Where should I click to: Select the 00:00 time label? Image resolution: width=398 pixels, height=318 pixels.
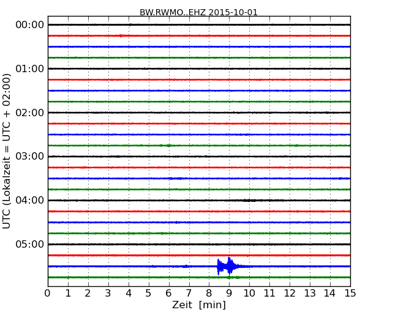[30, 25]
